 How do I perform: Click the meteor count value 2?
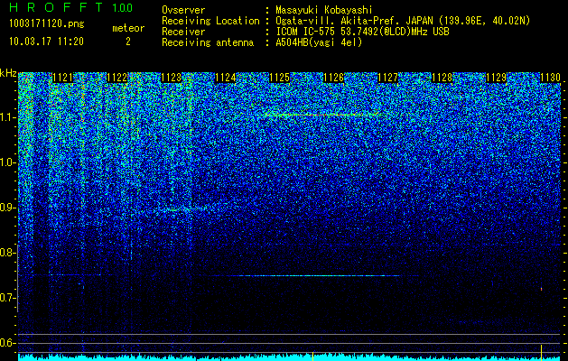[128, 42]
